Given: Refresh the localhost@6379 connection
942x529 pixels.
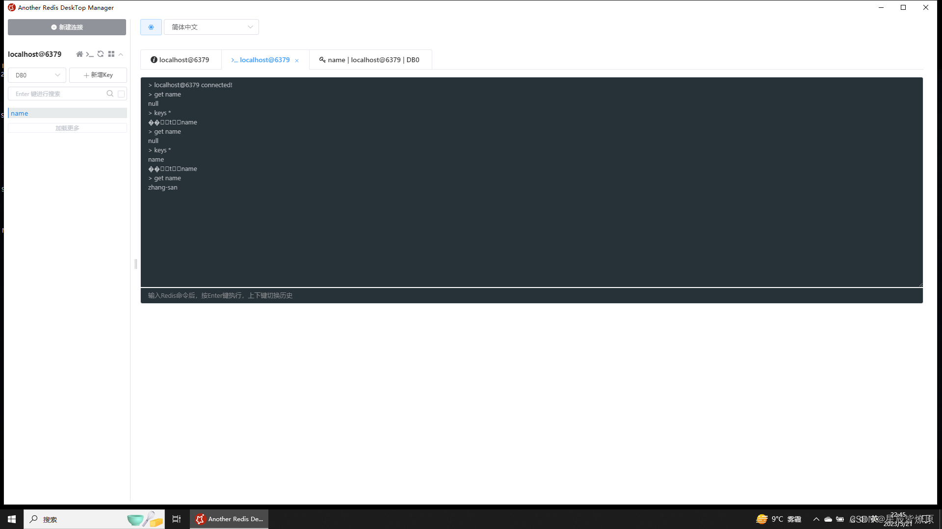Looking at the screenshot, I should pyautogui.click(x=101, y=54).
